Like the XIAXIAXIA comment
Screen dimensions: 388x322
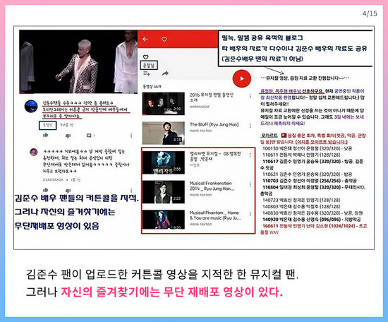tap(46, 190)
